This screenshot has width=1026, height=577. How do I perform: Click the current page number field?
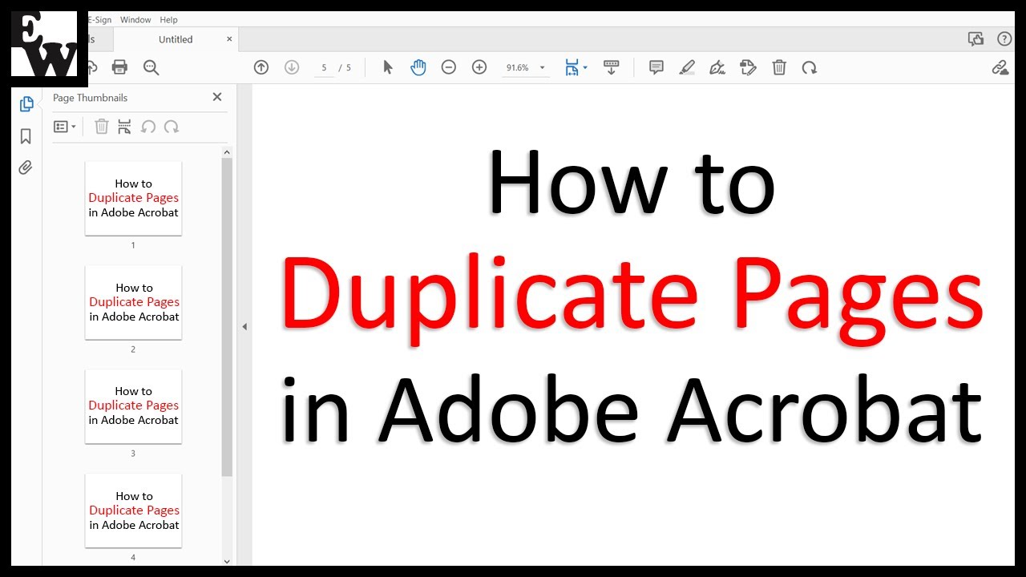[323, 68]
